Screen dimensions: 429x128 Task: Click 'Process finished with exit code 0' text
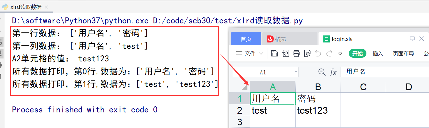click(85, 110)
